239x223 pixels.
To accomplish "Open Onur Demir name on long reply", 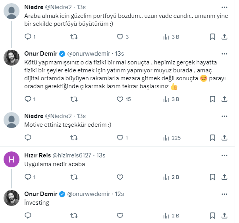I will click(41, 53).
